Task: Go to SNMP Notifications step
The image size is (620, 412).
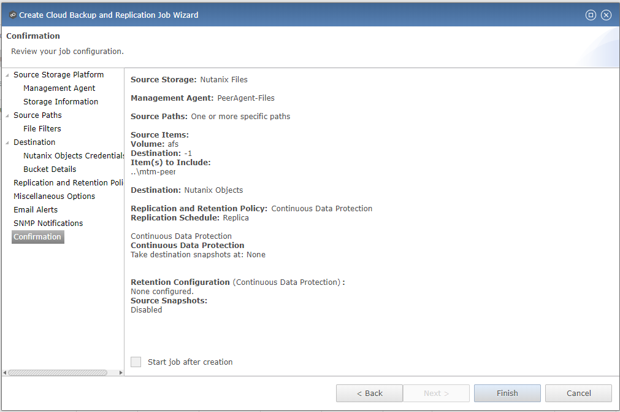Action: [48, 223]
